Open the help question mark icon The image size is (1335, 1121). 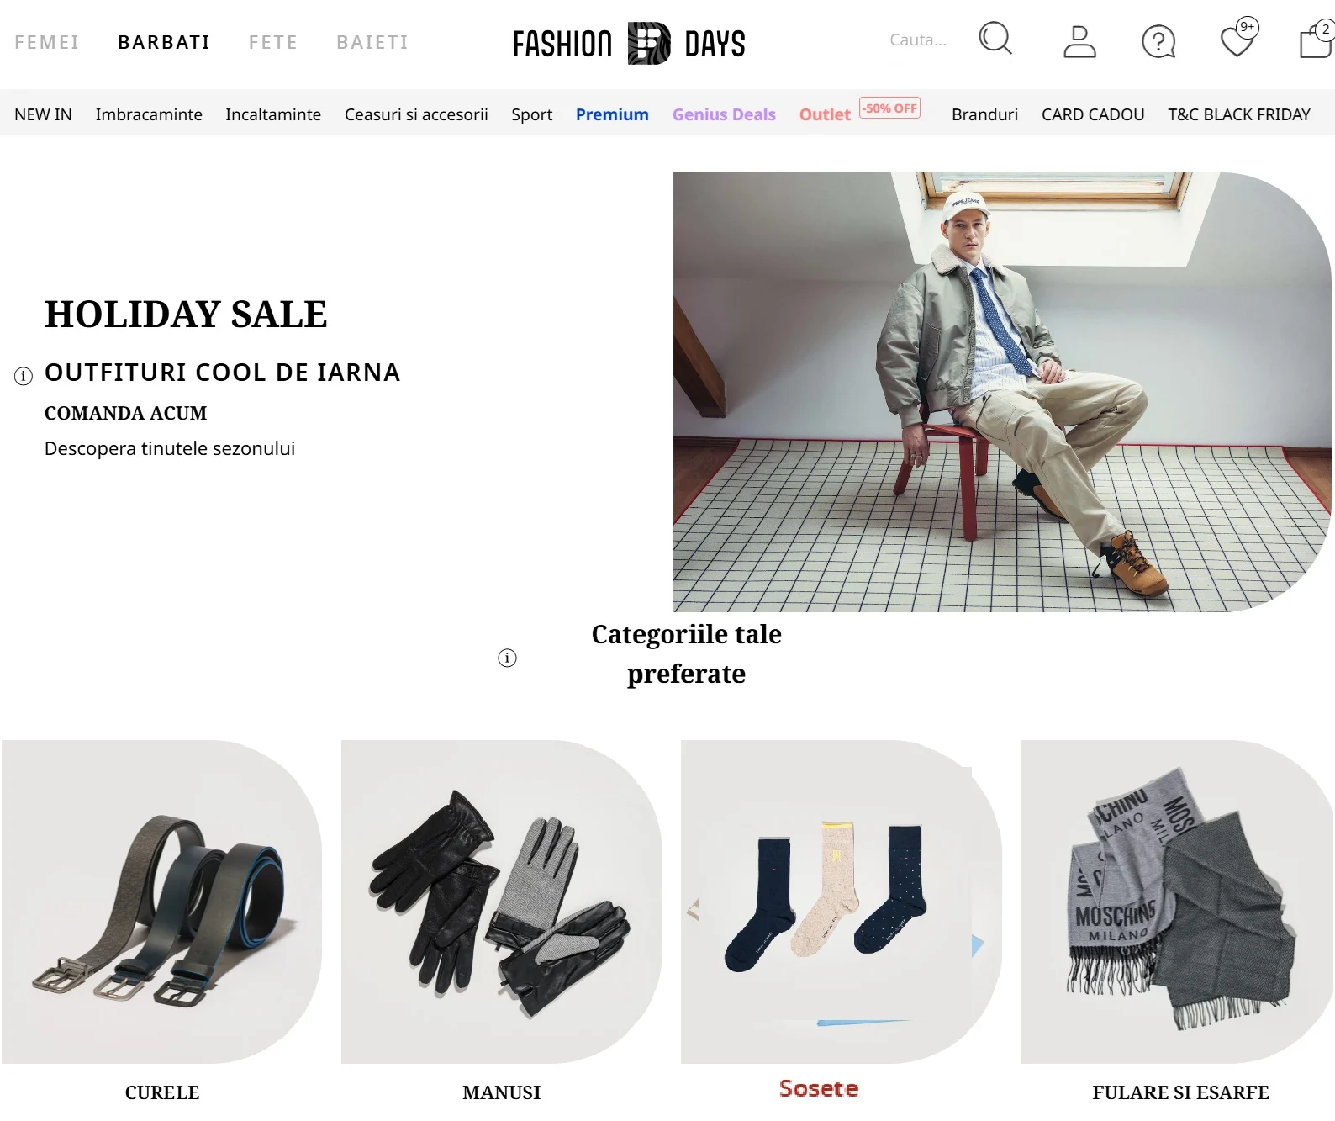1158,41
